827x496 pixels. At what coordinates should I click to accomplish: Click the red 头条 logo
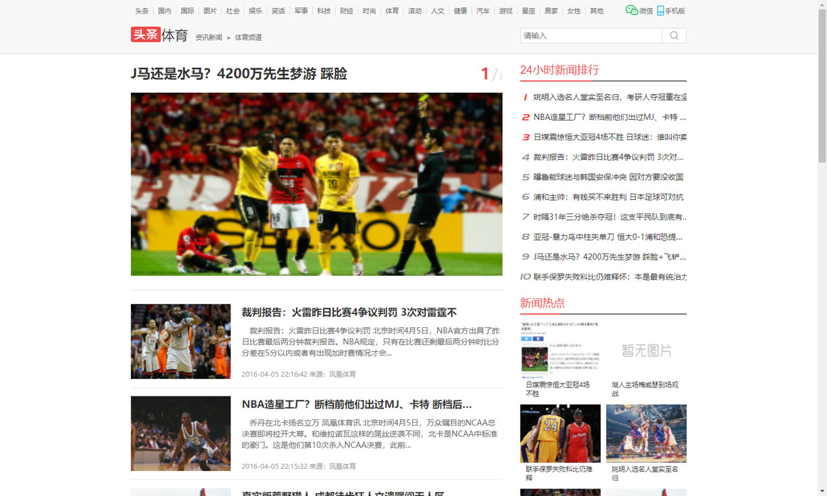tap(145, 35)
